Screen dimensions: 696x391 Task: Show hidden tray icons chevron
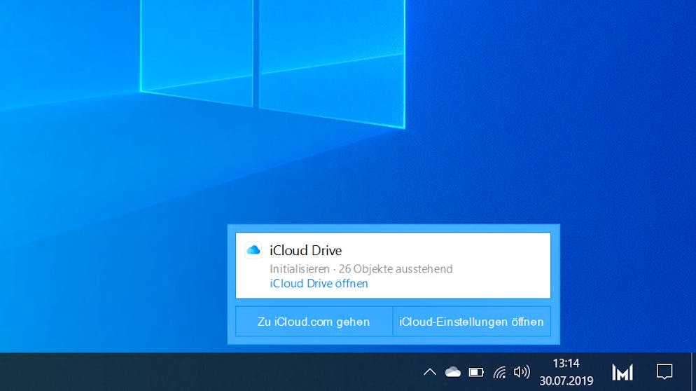[x=429, y=372]
